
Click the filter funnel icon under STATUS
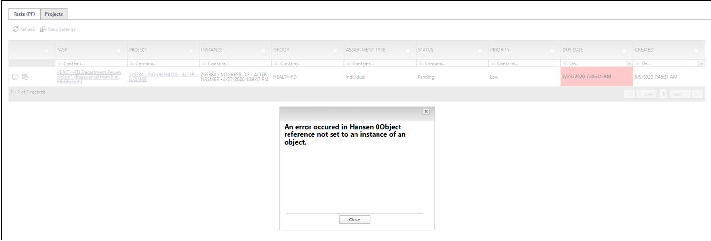(x=421, y=64)
